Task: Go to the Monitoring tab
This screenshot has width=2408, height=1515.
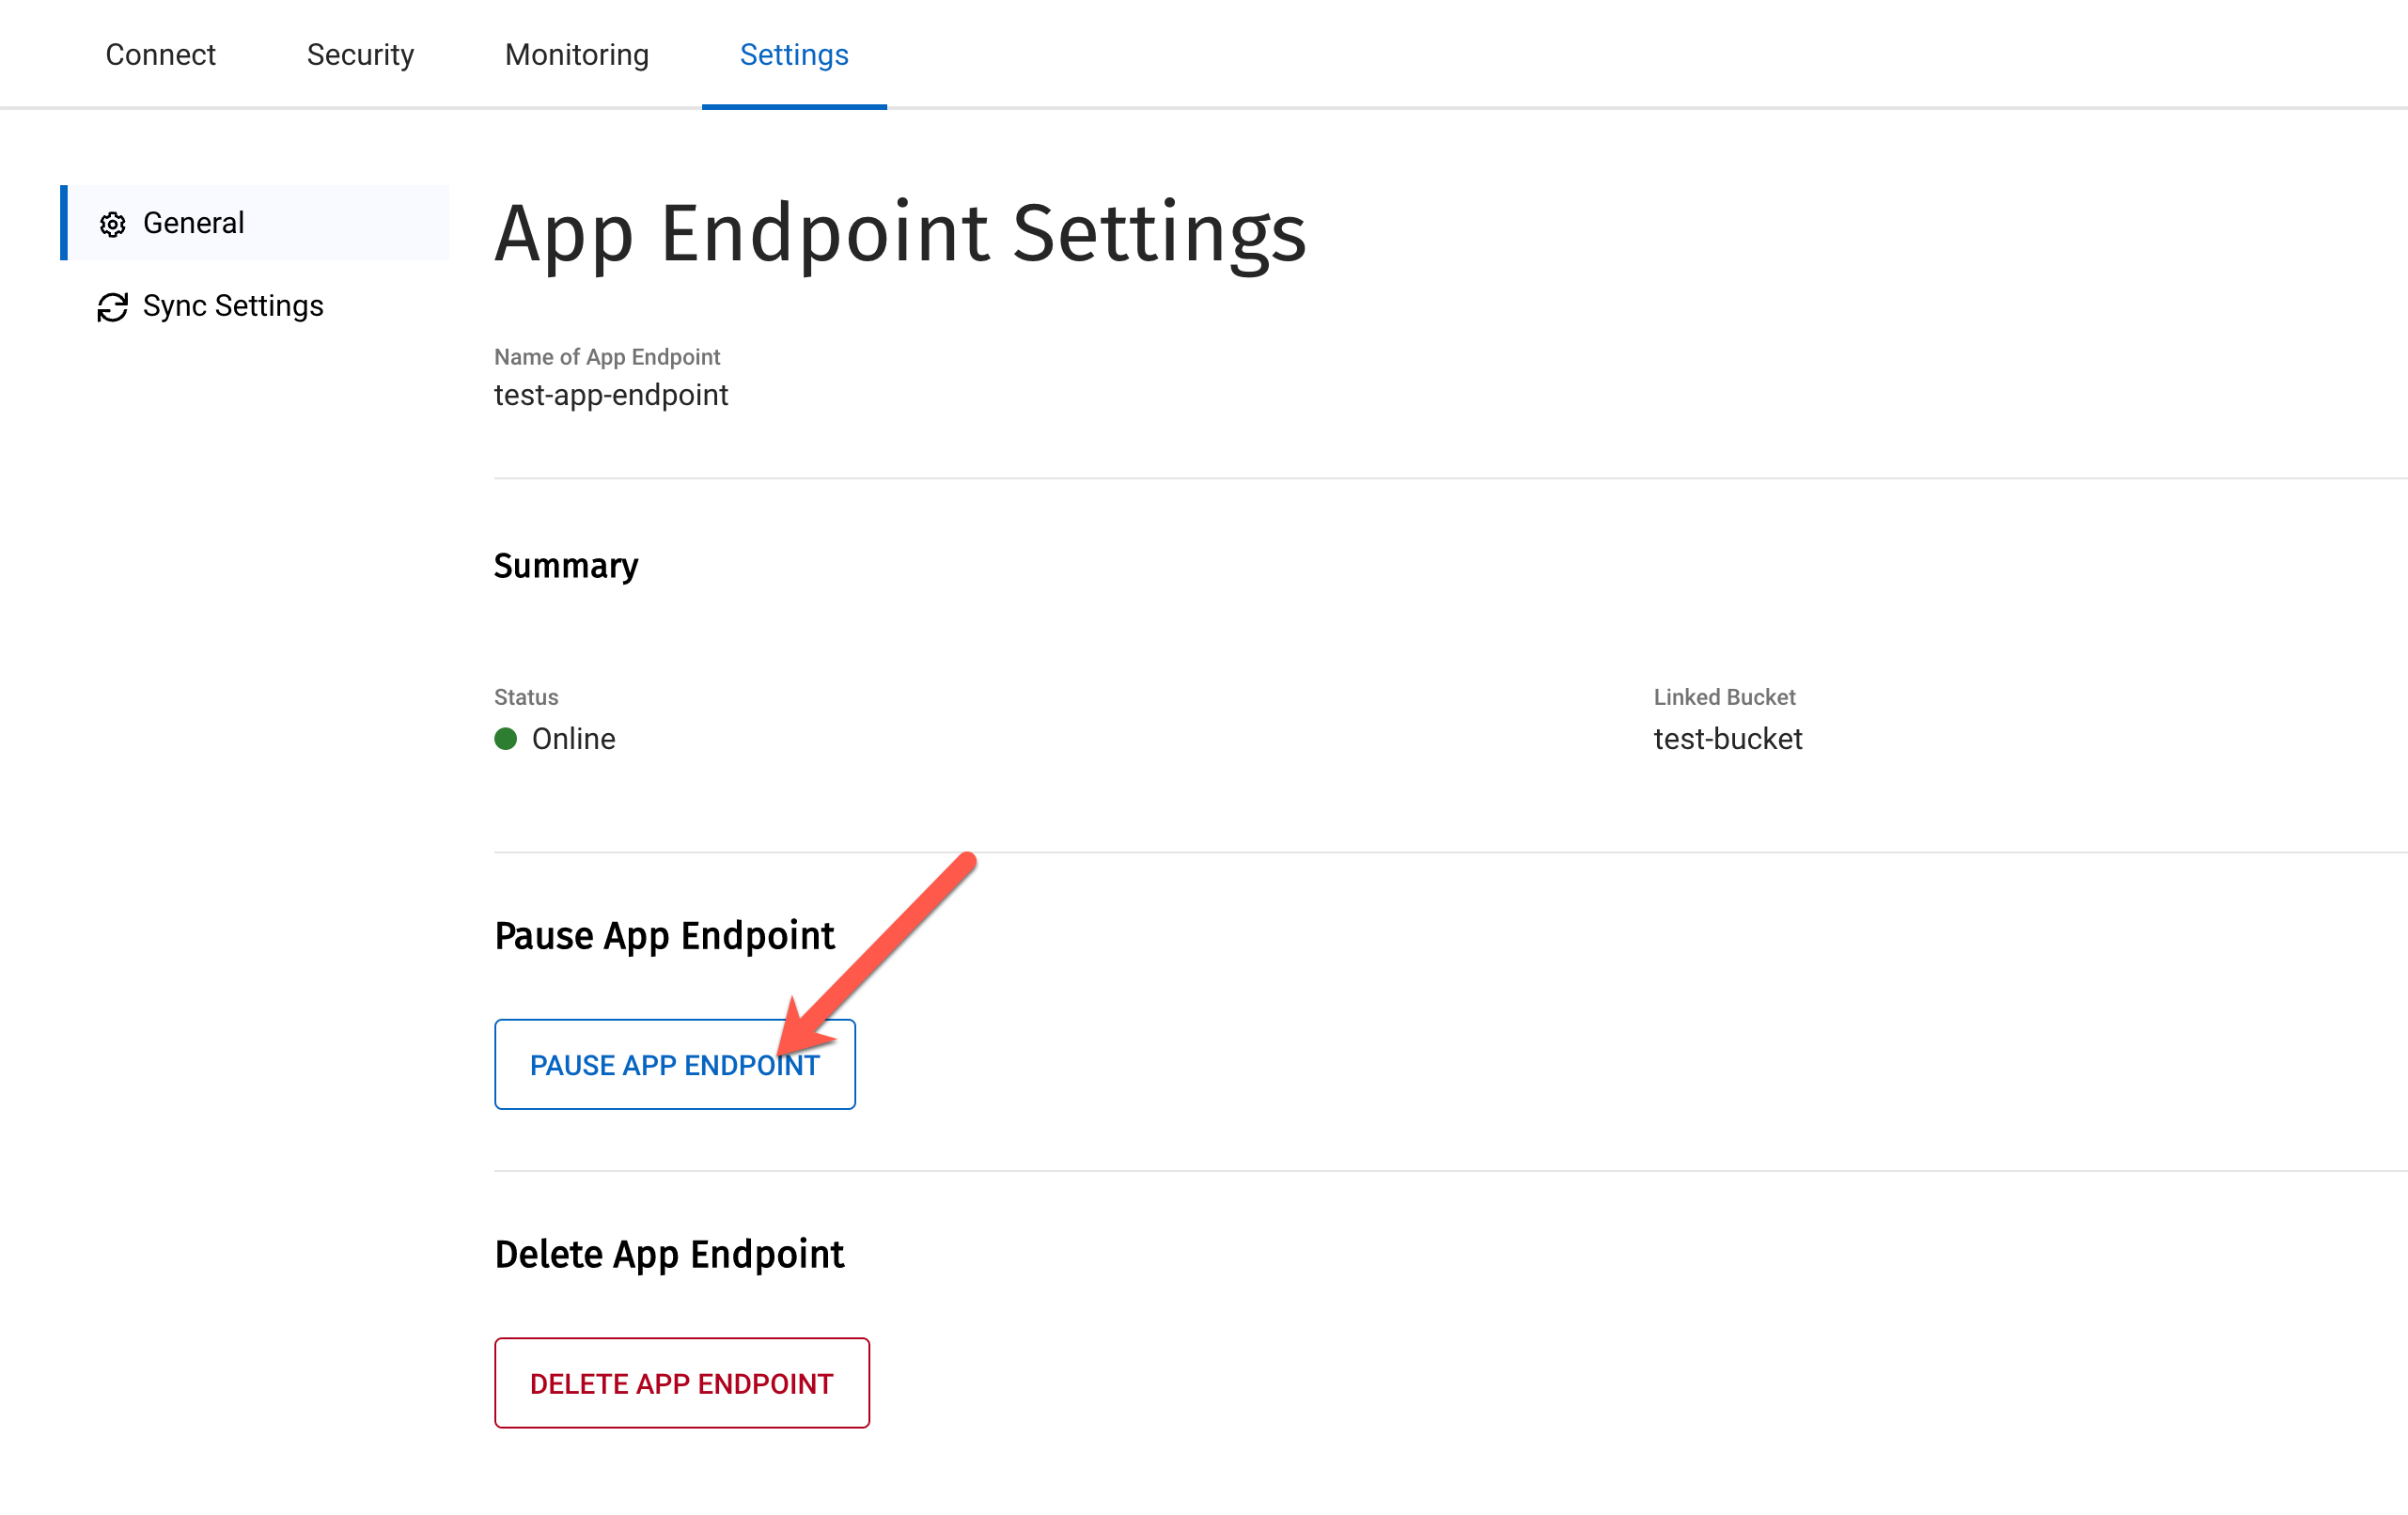Action: pos(576,55)
